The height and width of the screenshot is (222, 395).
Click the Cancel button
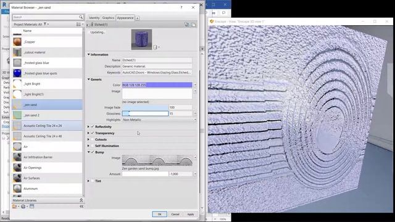pyautogui.click(x=175, y=214)
